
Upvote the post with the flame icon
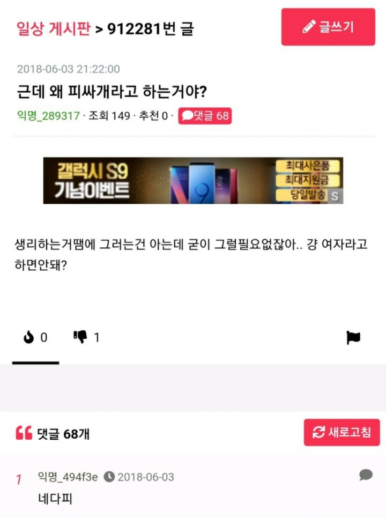coord(29,337)
